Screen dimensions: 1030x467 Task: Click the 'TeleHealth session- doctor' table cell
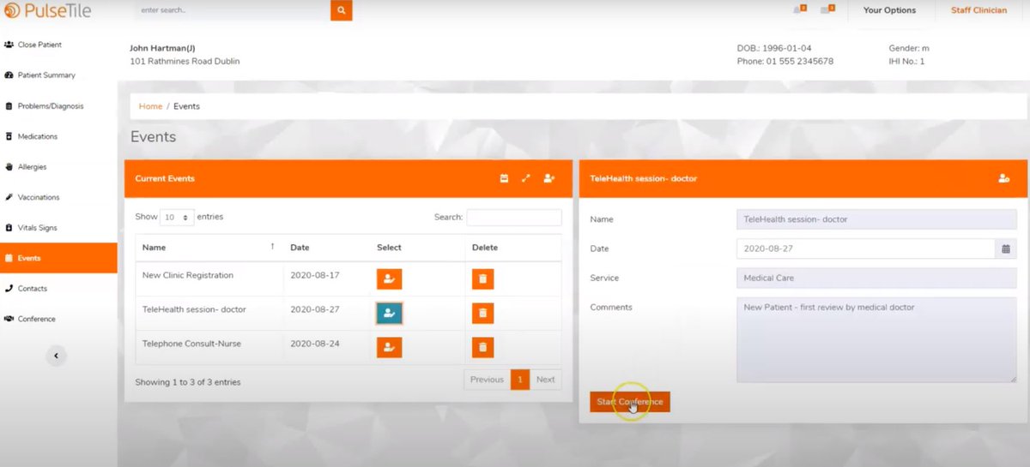[x=209, y=313]
